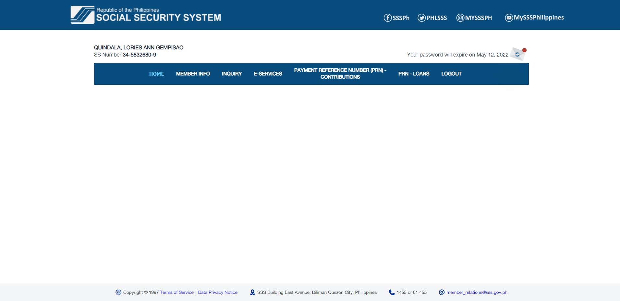620x301 pixels.
Task: View the Data Privacy Notice link
Action: [218, 292]
